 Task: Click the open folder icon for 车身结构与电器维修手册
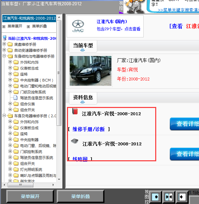10,56
